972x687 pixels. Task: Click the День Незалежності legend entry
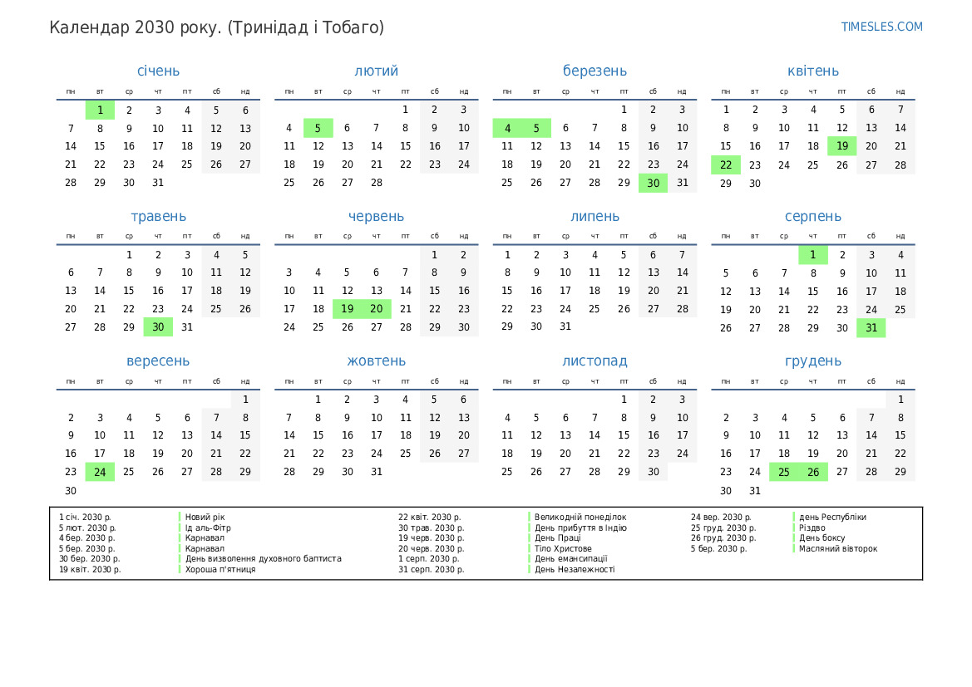point(575,569)
